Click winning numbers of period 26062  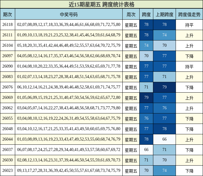tap(69, 108)
